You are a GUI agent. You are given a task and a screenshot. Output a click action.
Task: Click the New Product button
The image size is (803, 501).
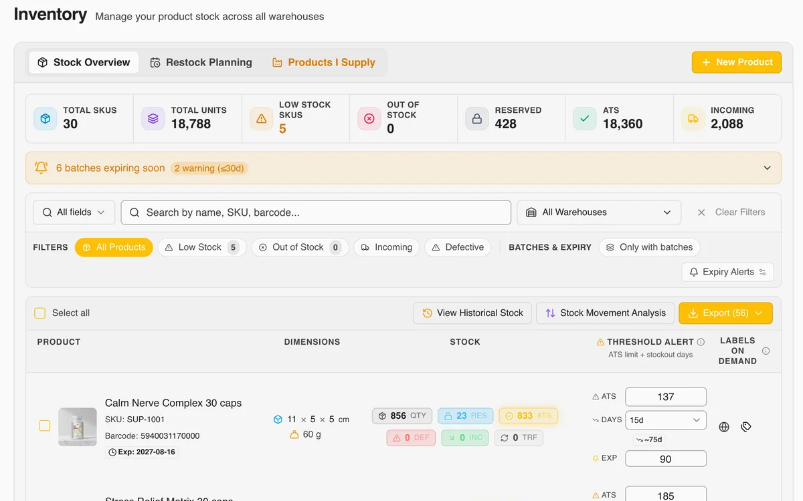[737, 62]
